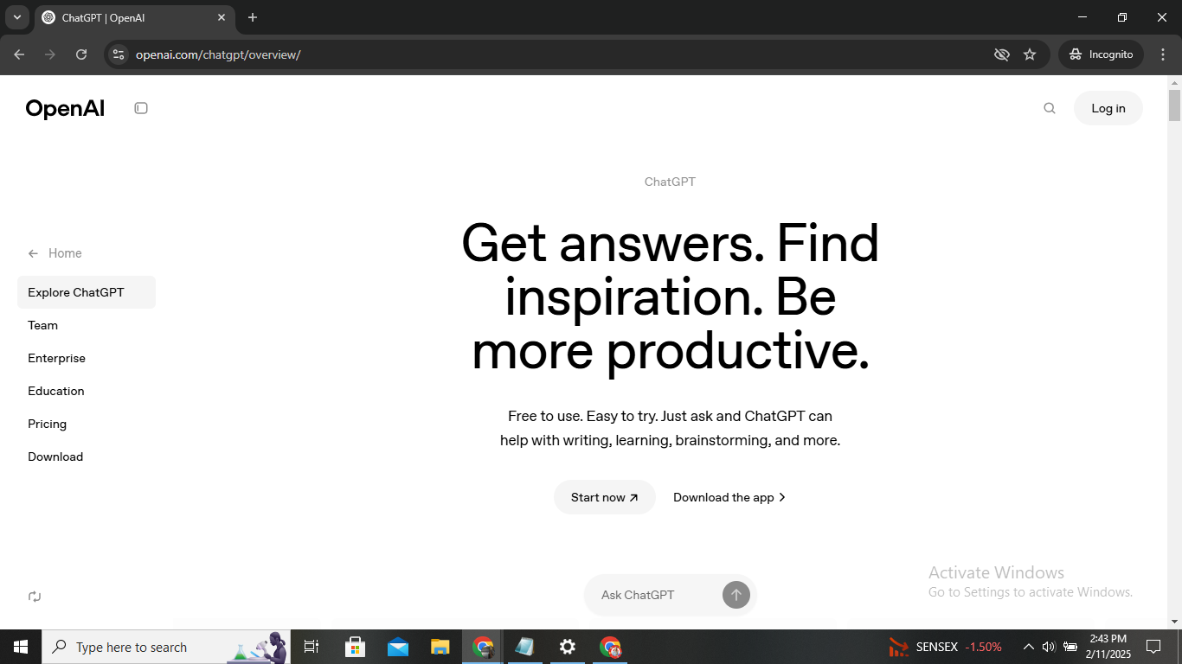
Task: Open File Explorer from the taskbar
Action: 440,647
